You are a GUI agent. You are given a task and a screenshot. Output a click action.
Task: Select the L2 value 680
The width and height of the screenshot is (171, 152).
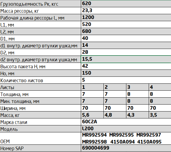(126, 31)
